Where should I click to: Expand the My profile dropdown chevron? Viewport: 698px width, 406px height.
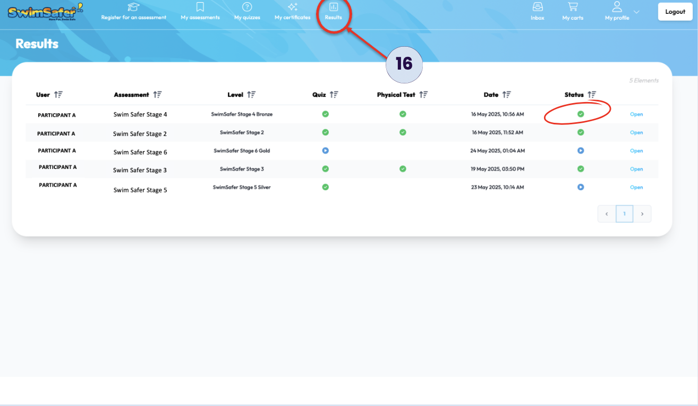click(x=636, y=12)
